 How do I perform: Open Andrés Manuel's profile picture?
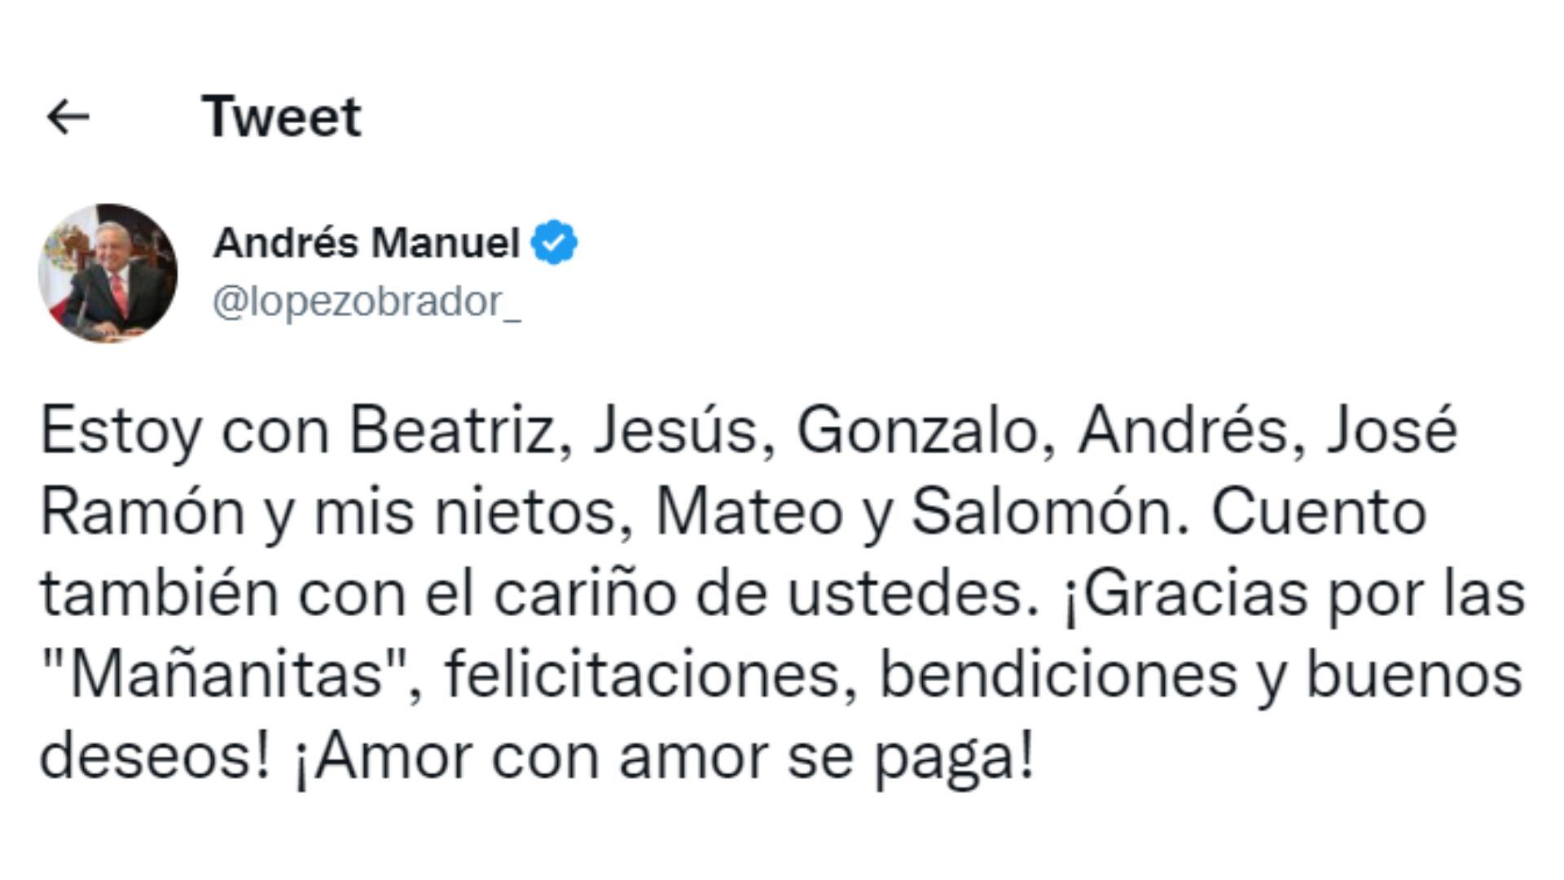[x=108, y=274]
